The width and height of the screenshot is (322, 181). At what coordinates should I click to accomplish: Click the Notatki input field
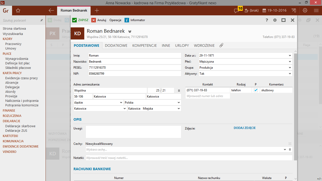(189, 158)
